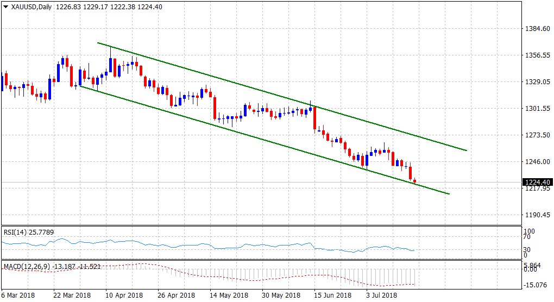Screen dimensions: 554x302
Task: Select the XAUUSD,Daily chart title
Action: (x=32, y=7)
